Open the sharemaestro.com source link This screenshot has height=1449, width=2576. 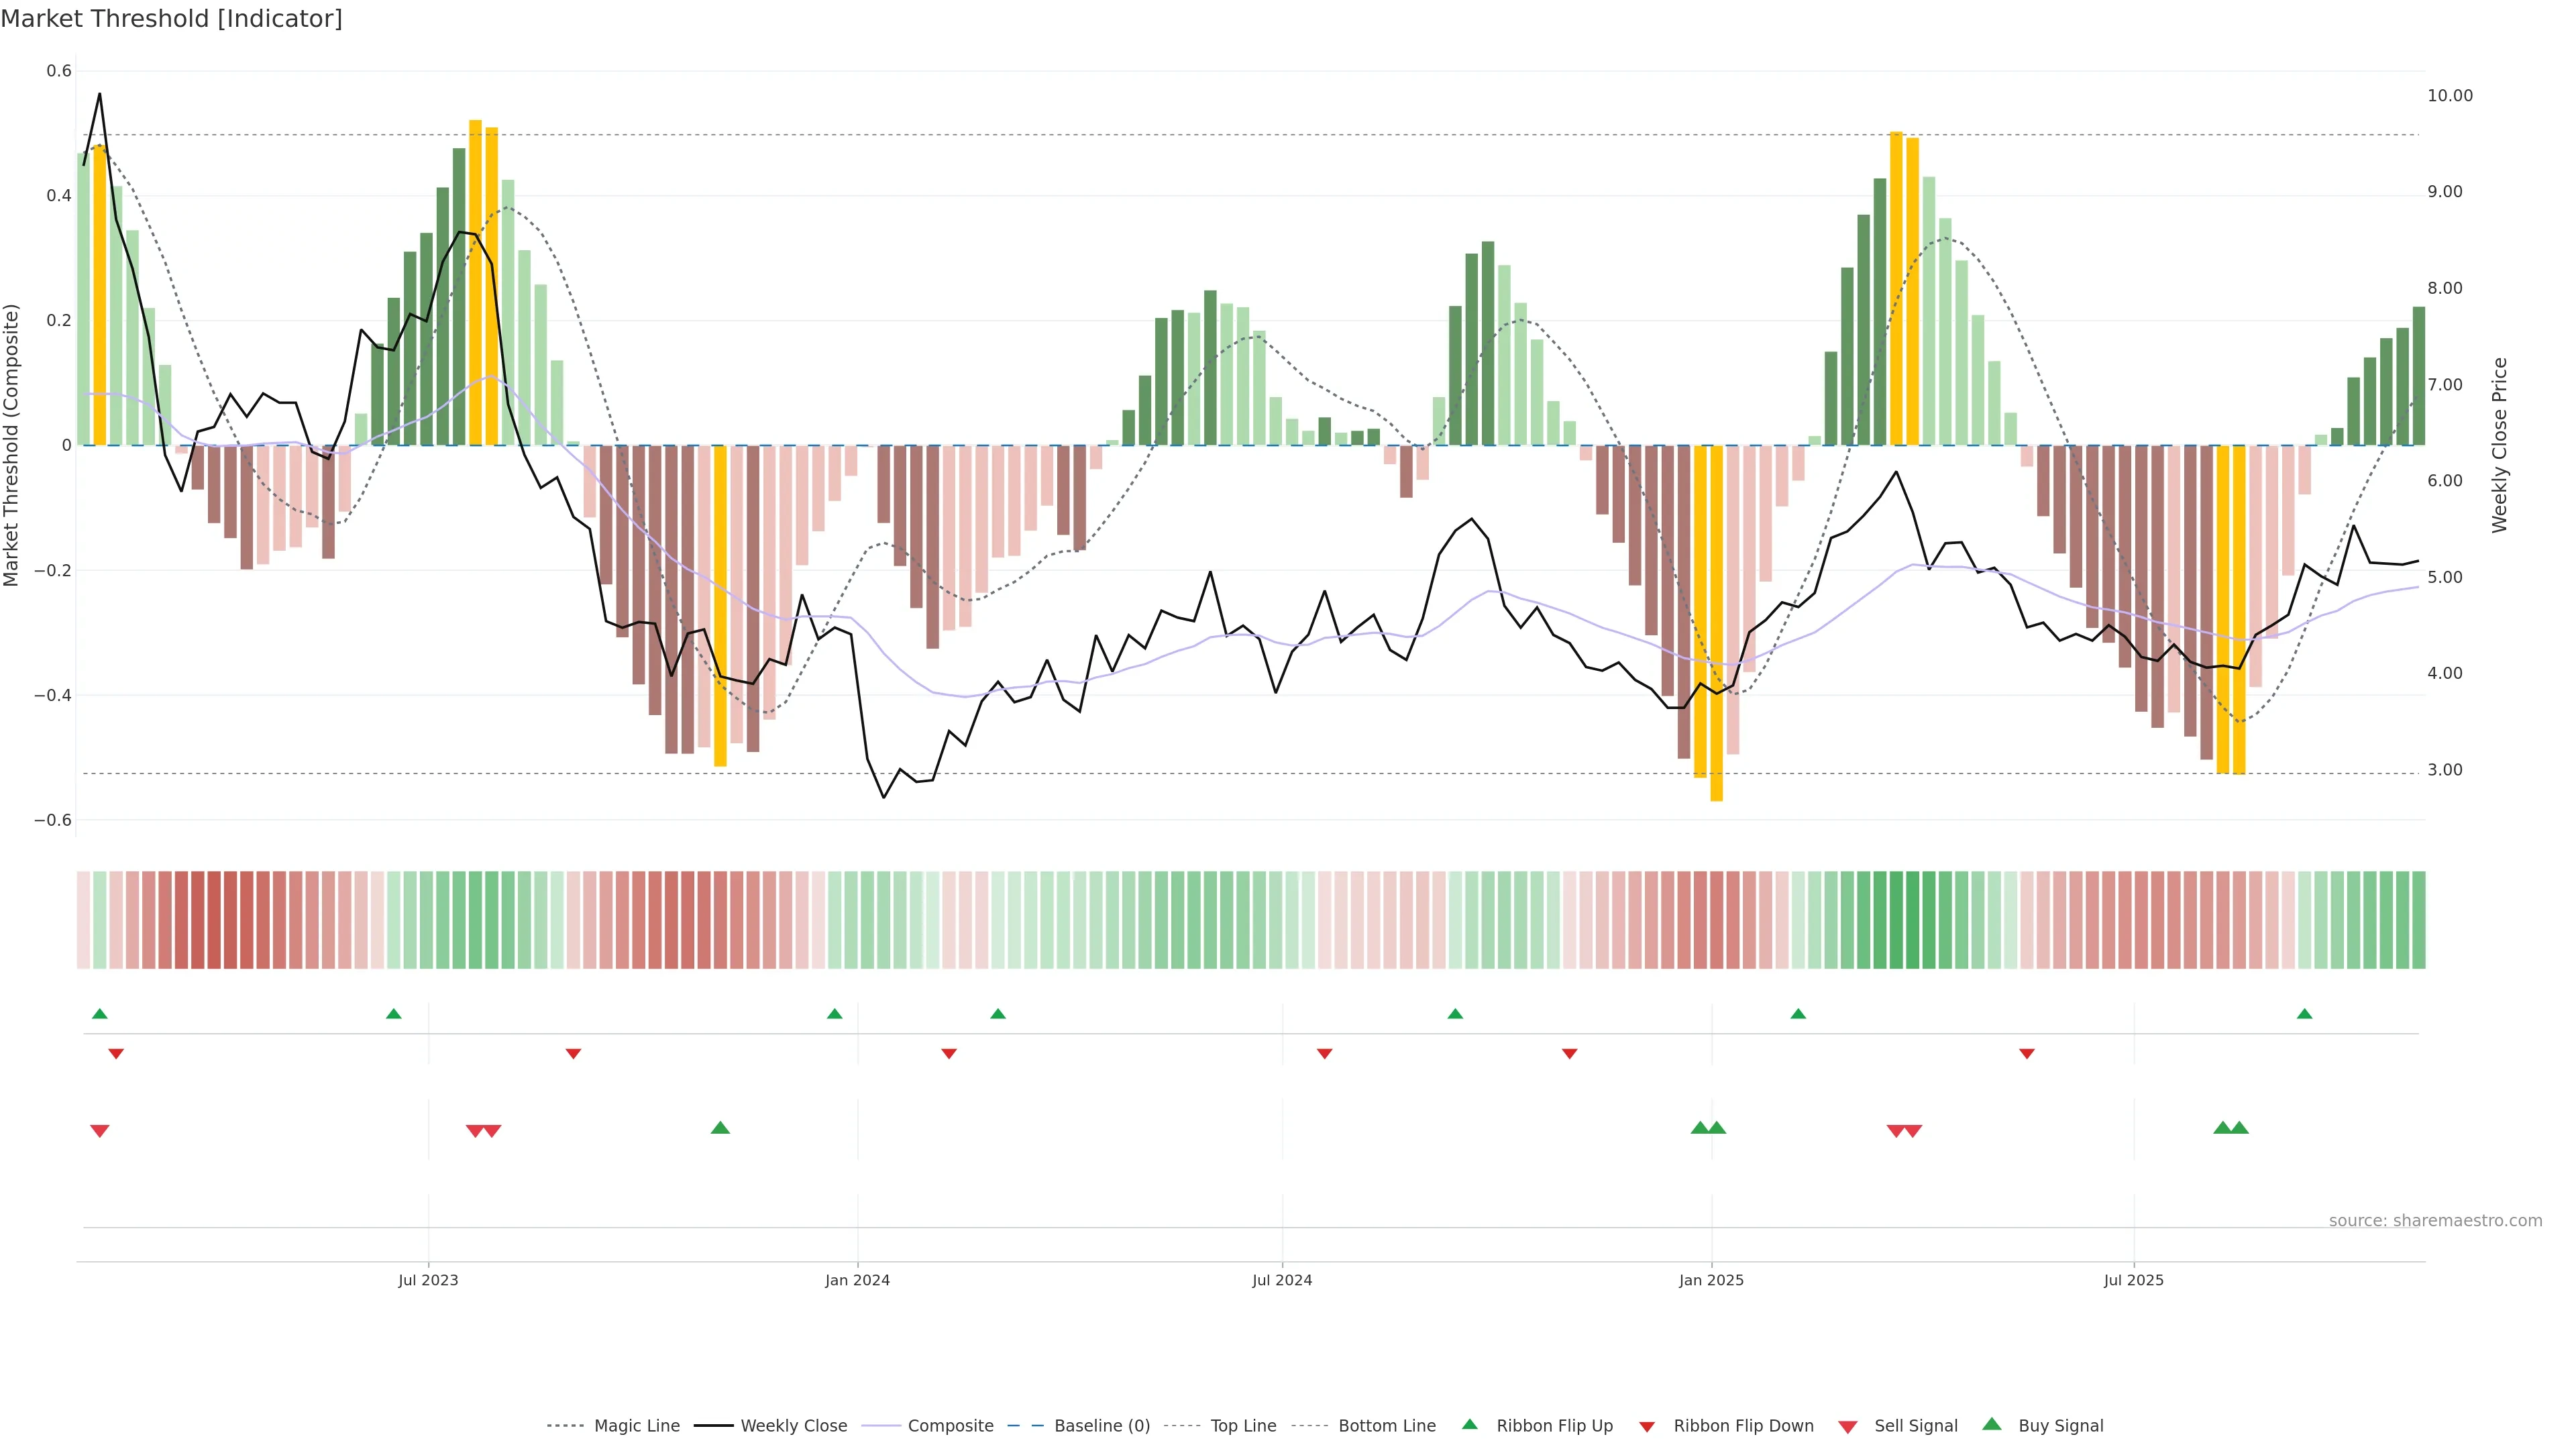[2435, 1221]
